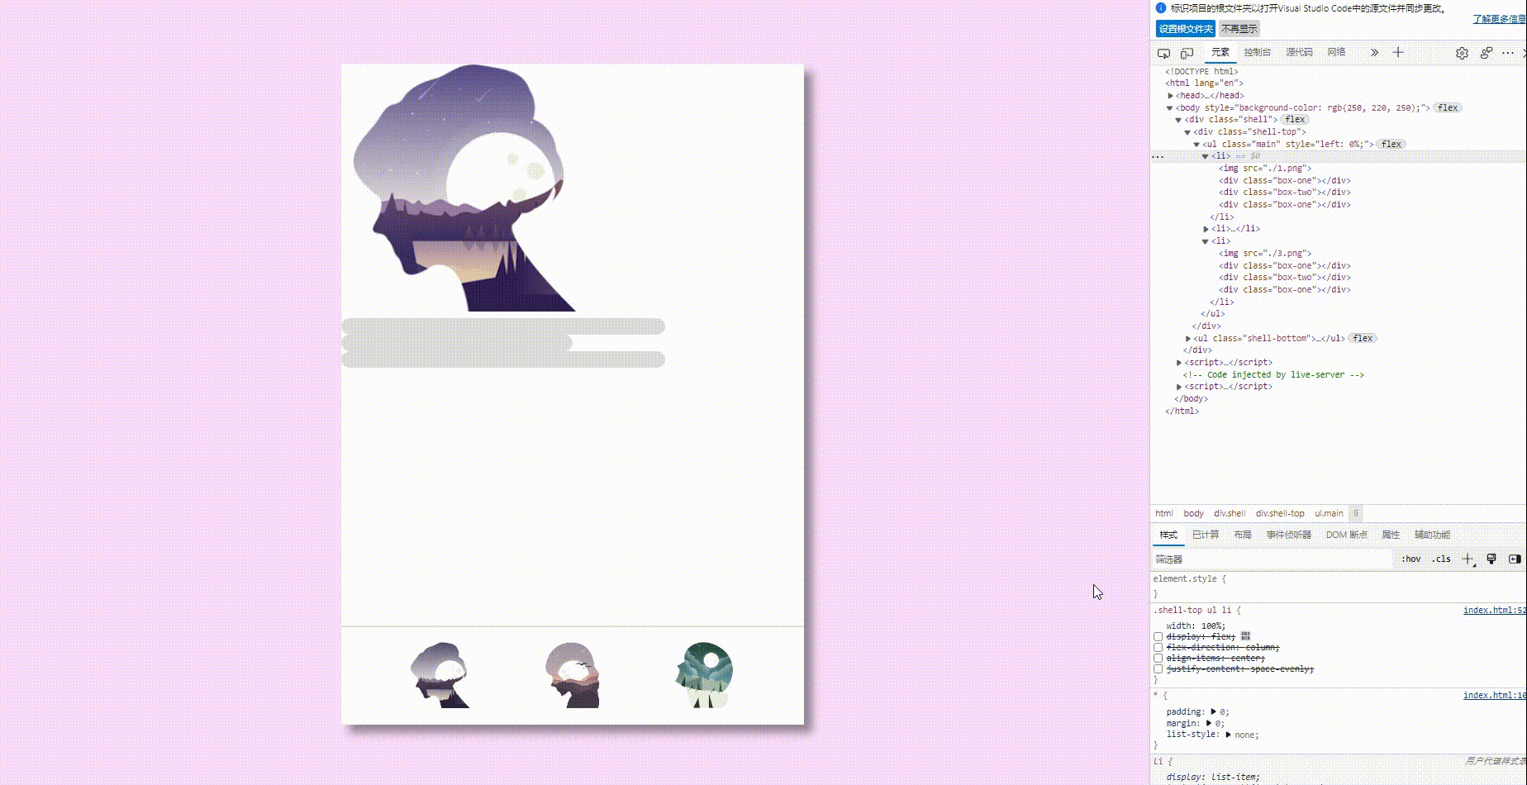Select the img src ./1.png node
The width and height of the screenshot is (1527, 785).
tap(1264, 169)
